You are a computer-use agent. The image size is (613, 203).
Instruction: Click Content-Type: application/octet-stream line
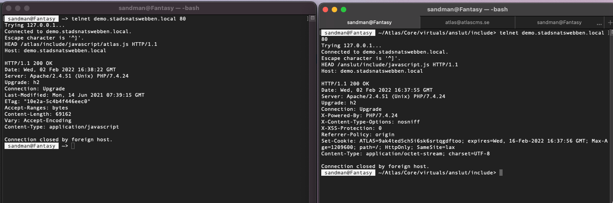[406, 153]
